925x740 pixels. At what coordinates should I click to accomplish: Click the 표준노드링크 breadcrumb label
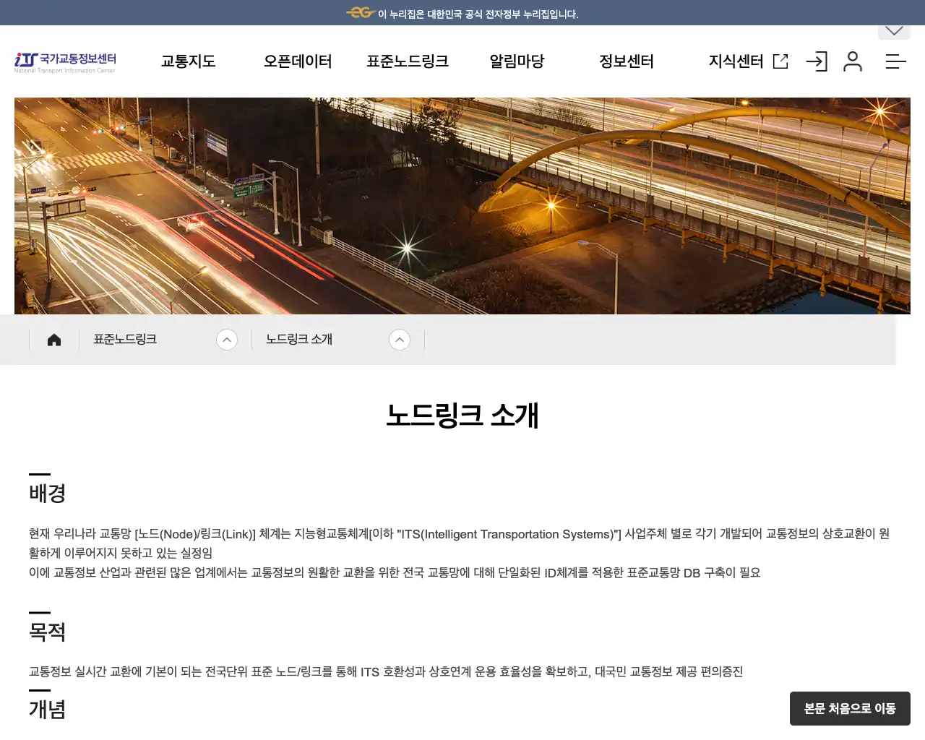pyautogui.click(x=124, y=339)
